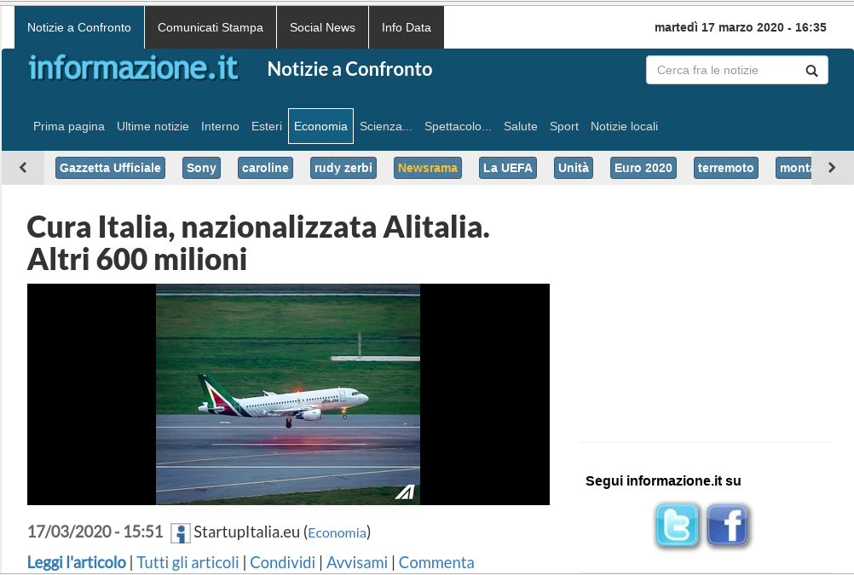
Task: Open Notizie locali section
Action: click(624, 126)
